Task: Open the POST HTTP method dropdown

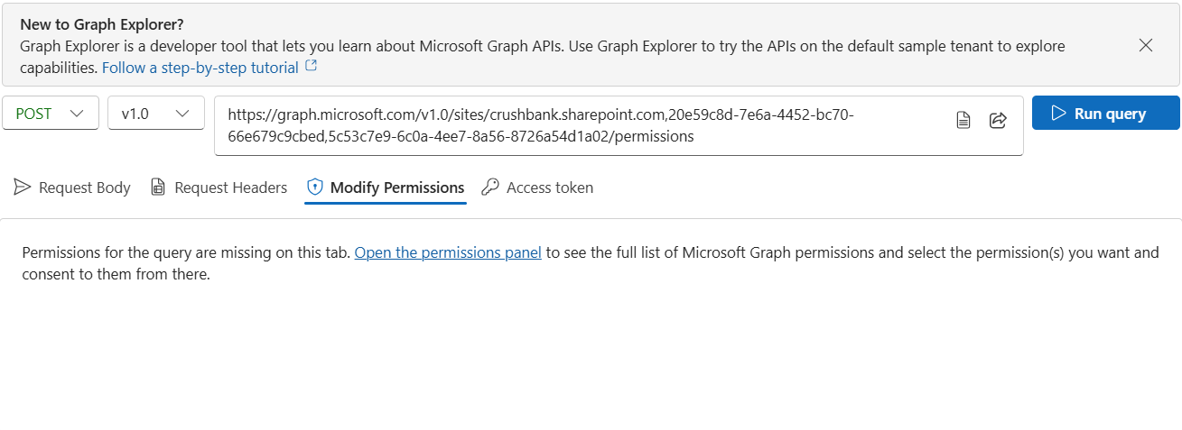Action: pyautogui.click(x=51, y=114)
